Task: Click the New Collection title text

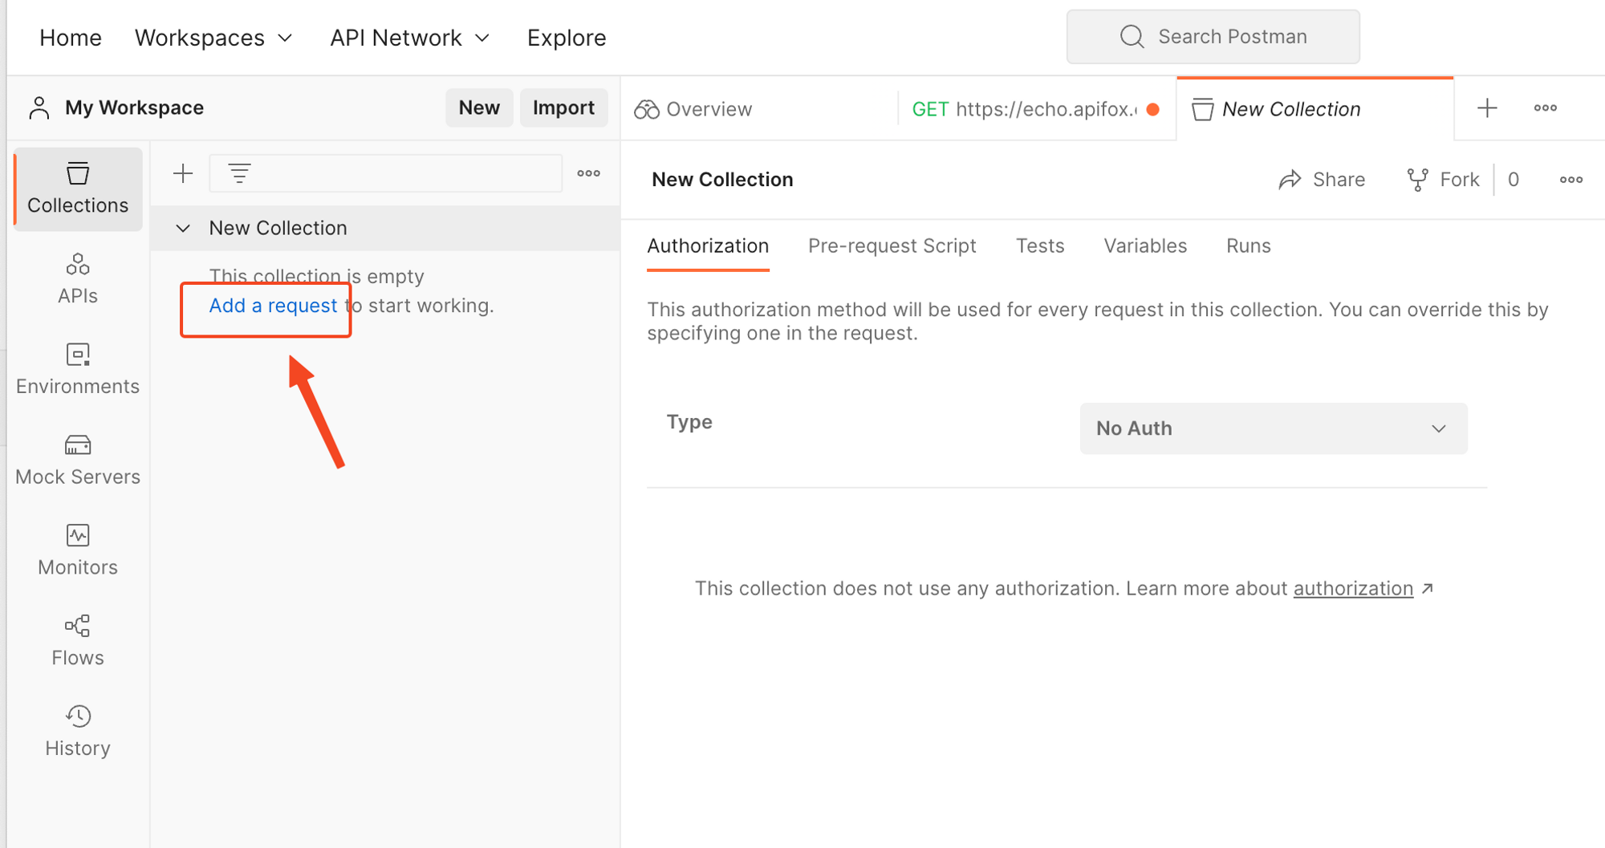Action: point(722,180)
